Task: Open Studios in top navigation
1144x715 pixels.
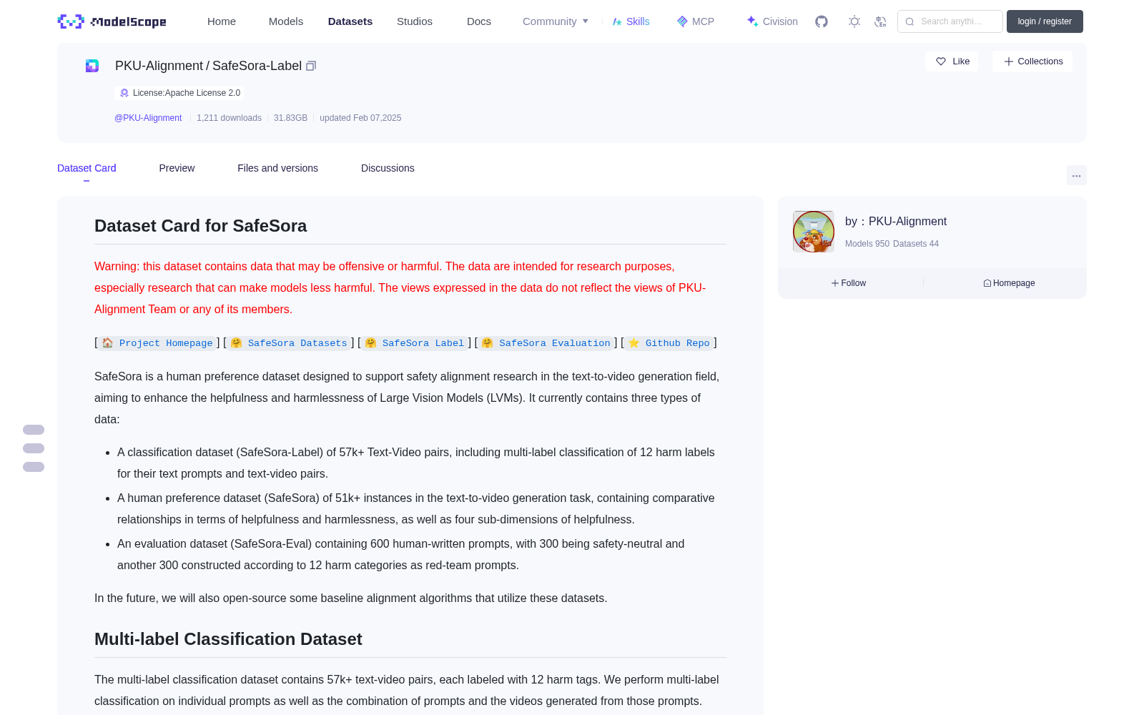Action: pyautogui.click(x=415, y=21)
